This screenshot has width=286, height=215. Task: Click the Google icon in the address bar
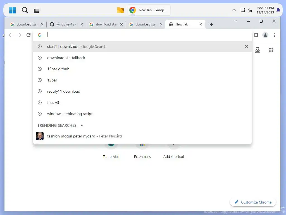(40, 35)
